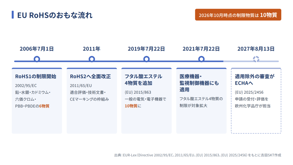Click the line 鉛・水銀・カドミウム・

[33, 93]
